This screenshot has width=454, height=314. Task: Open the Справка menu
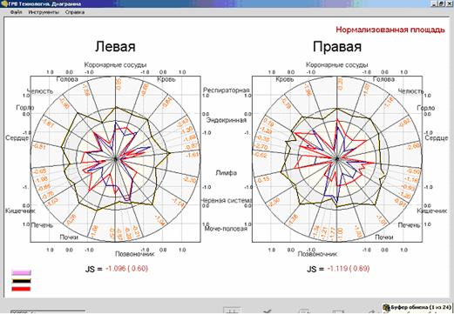tap(75, 12)
